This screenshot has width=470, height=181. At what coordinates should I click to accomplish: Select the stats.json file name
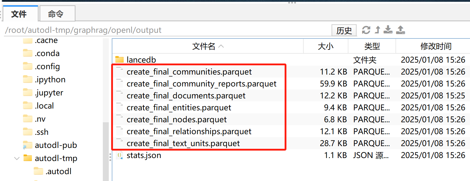(144, 155)
